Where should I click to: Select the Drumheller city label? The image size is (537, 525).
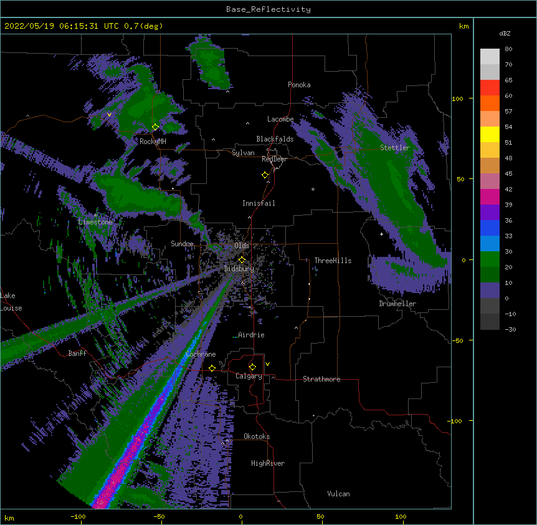pyautogui.click(x=397, y=304)
